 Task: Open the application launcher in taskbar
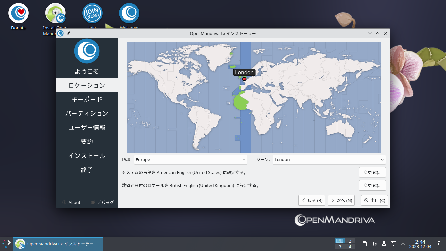[x=7, y=244]
